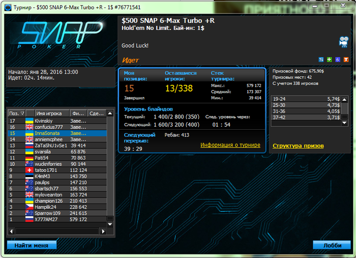Select player row tatoo1701
This screenshot has width=356, height=258.
pos(57,170)
